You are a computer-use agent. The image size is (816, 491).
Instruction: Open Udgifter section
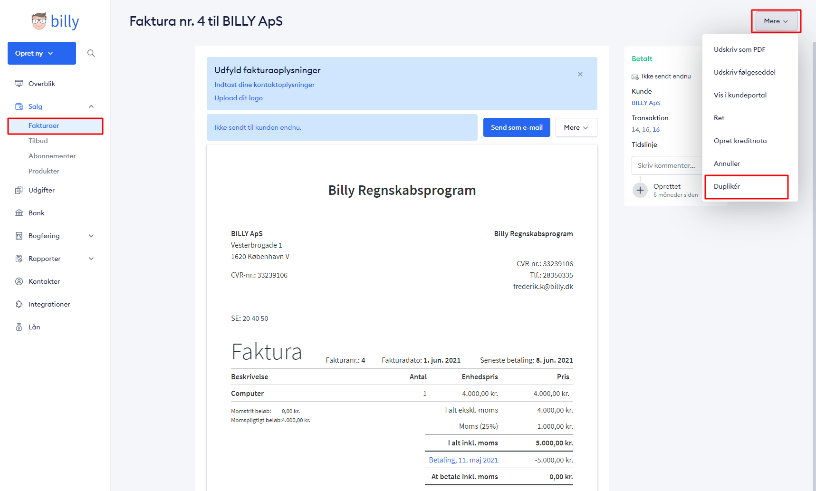click(x=41, y=190)
